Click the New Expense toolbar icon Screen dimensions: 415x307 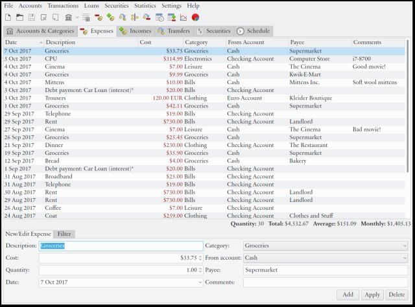coord(100,17)
